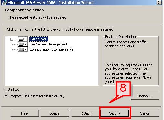164x120 pixels.
Task: Check disk Space requirements button
Action: pyautogui.click(x=55, y=113)
